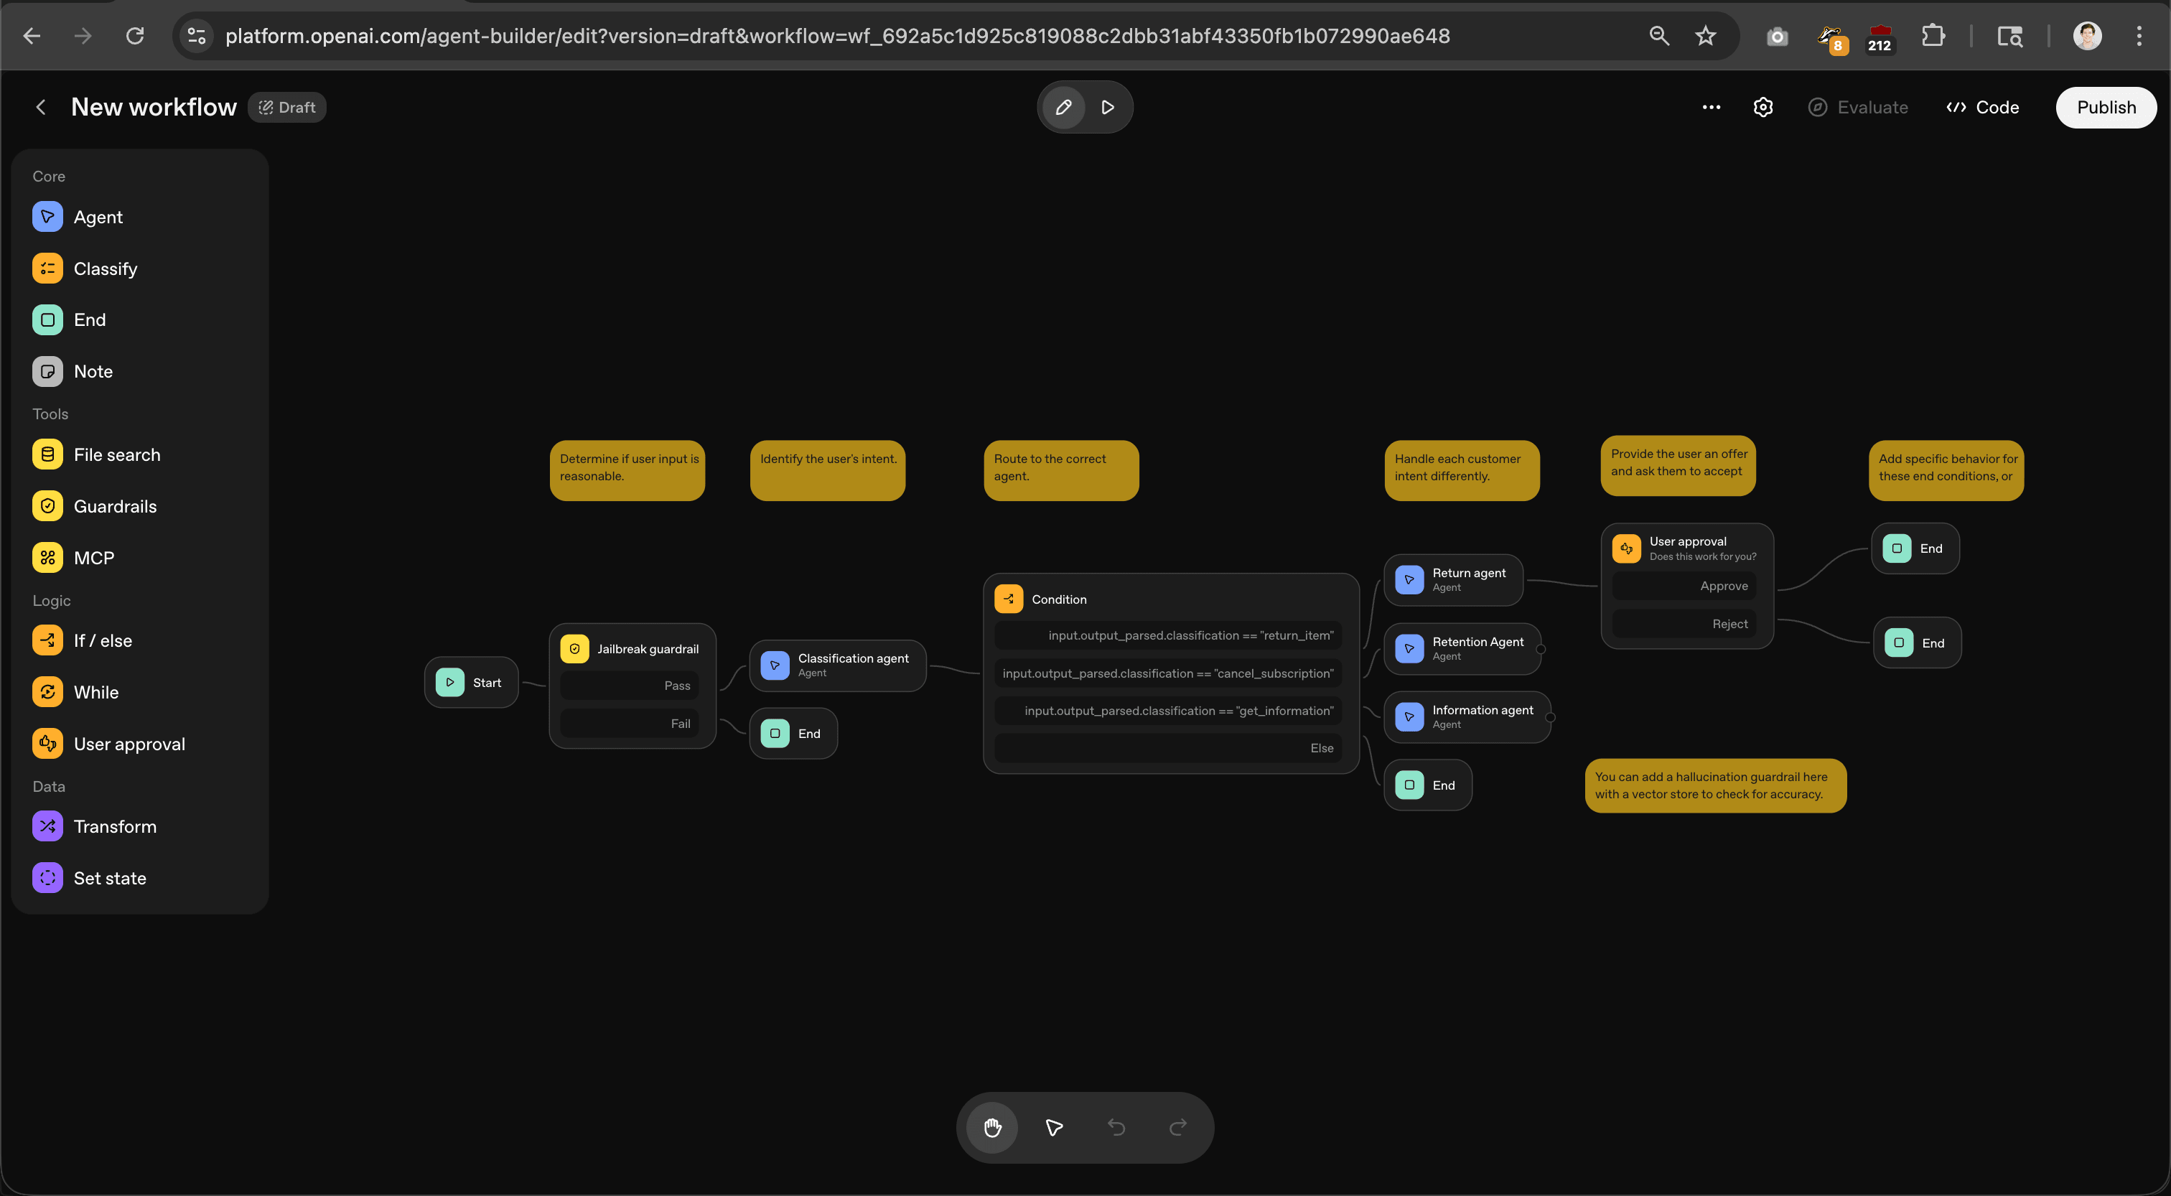
Task: Activate the hand pan tool
Action: pyautogui.click(x=992, y=1128)
